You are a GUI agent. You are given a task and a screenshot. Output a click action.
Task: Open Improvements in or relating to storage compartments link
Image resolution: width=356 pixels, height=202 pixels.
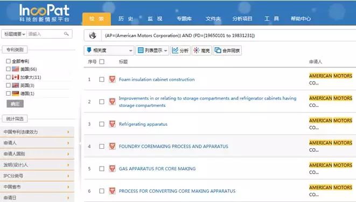tap(207, 102)
